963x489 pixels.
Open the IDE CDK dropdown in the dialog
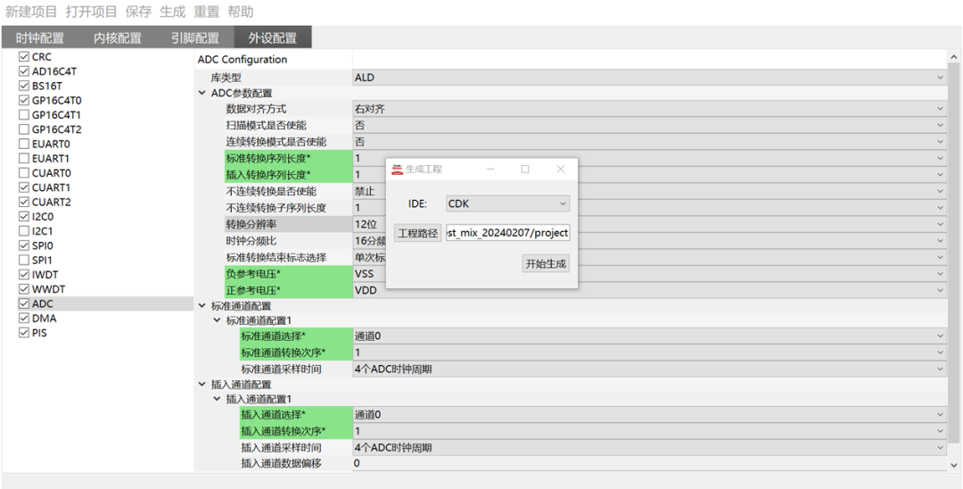point(508,203)
